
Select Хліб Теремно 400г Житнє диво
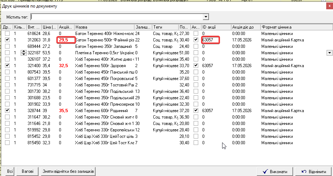(x=104, y=59)
